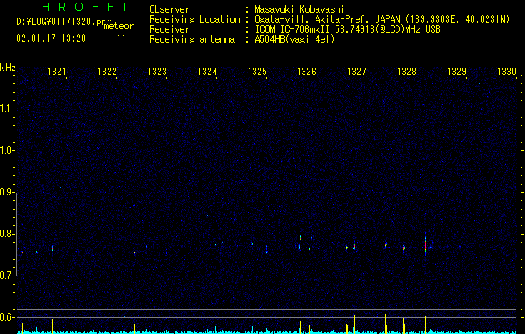Click the 'Receiving Location' label

[x=194, y=19]
